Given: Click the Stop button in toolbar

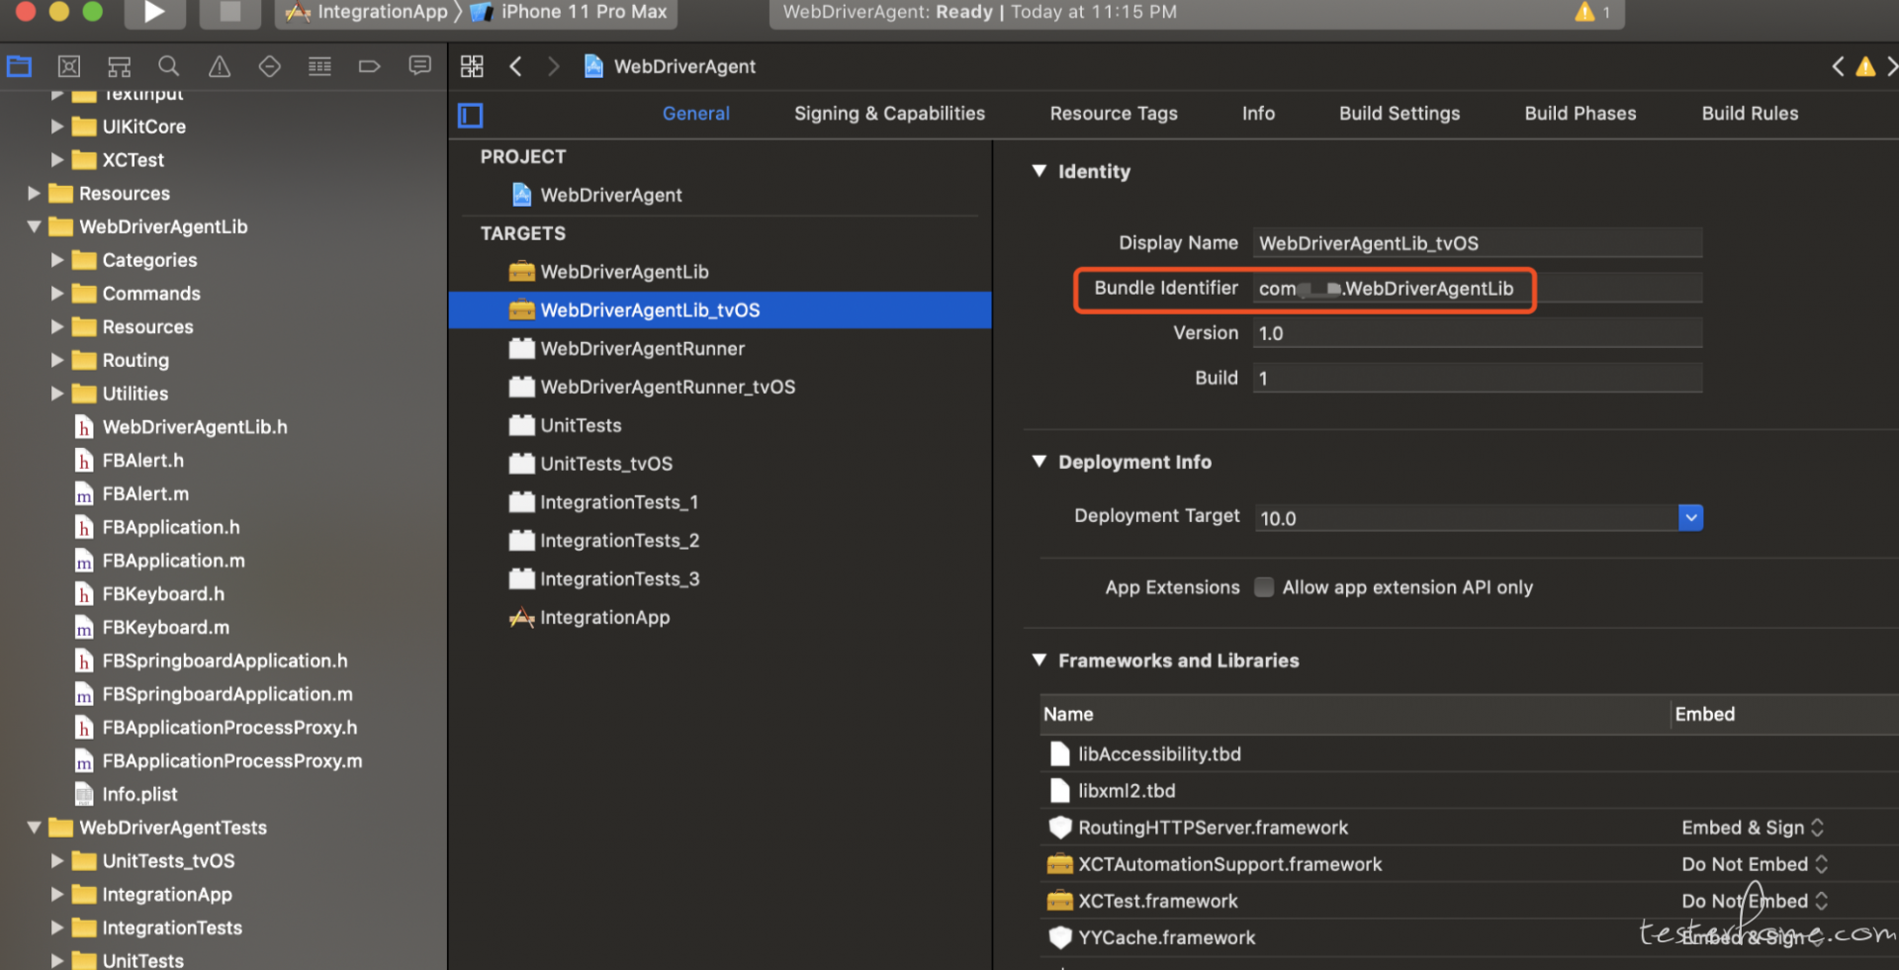Looking at the screenshot, I should click(229, 12).
